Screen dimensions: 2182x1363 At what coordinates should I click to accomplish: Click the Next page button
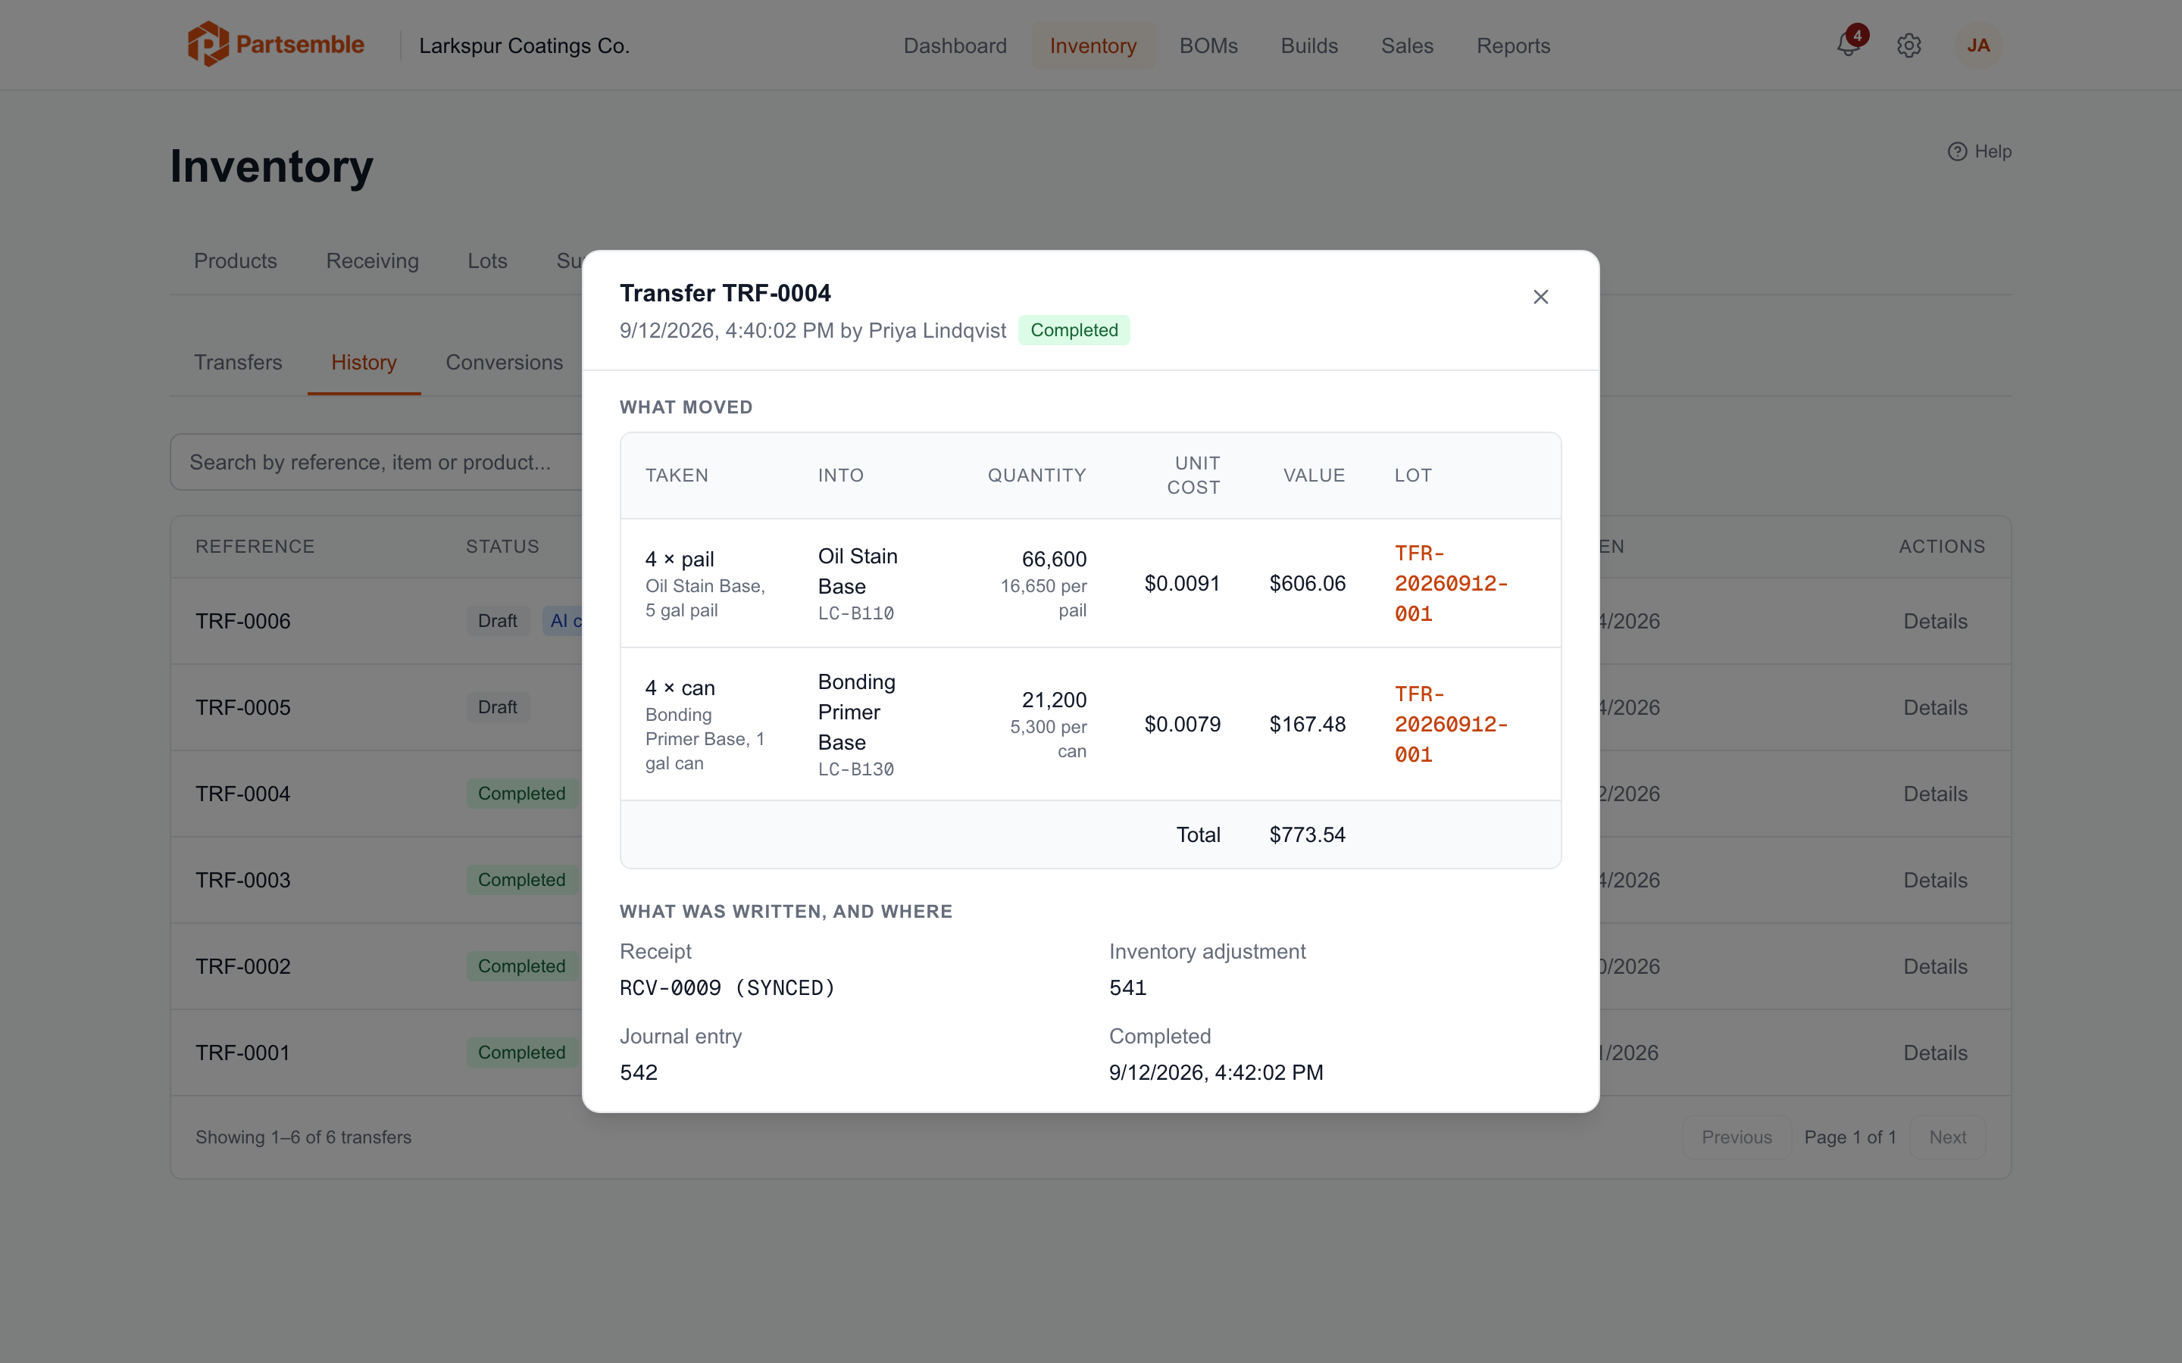coord(1946,1137)
